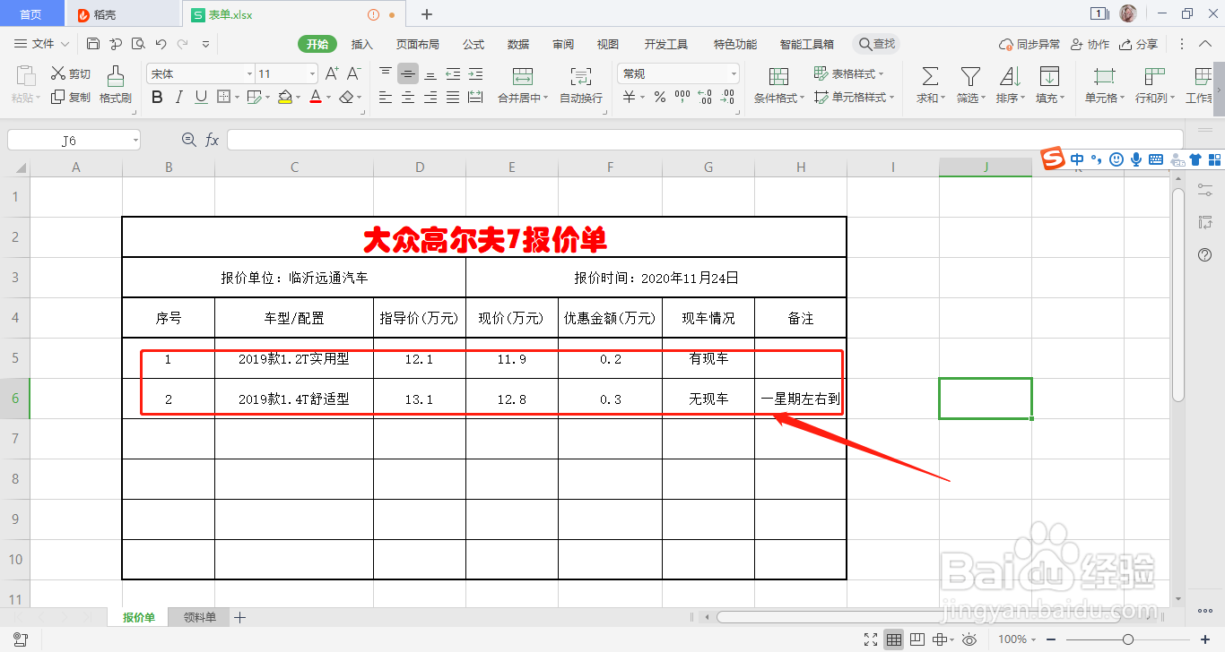Set top vertical alignment
The width and height of the screenshot is (1225, 652).
point(386,73)
